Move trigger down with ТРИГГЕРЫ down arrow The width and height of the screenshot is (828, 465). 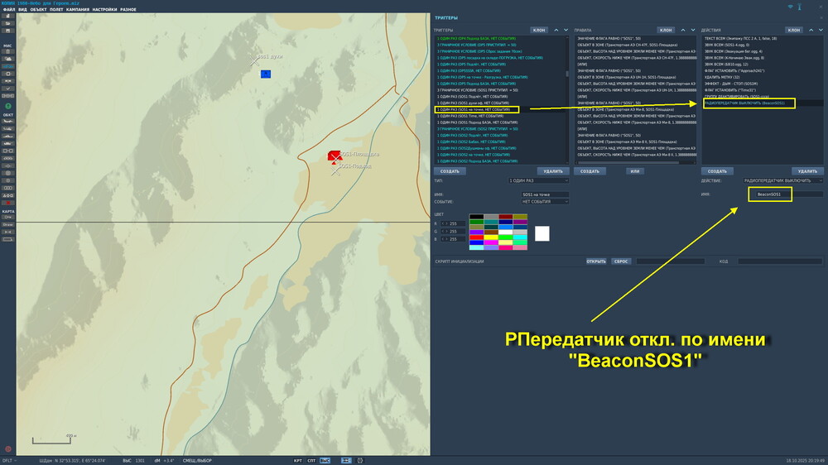[566, 30]
